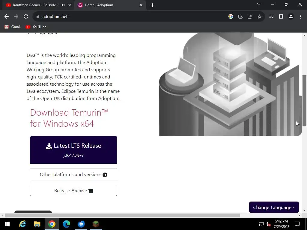Click the vertical scrollbar thumb
Image resolution: width=307 pixels, height=230 pixels.
coord(305,101)
